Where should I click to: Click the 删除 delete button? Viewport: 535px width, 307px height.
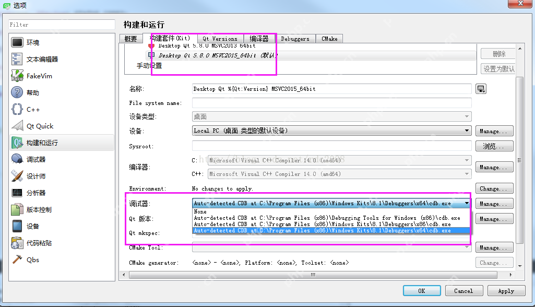click(498, 54)
